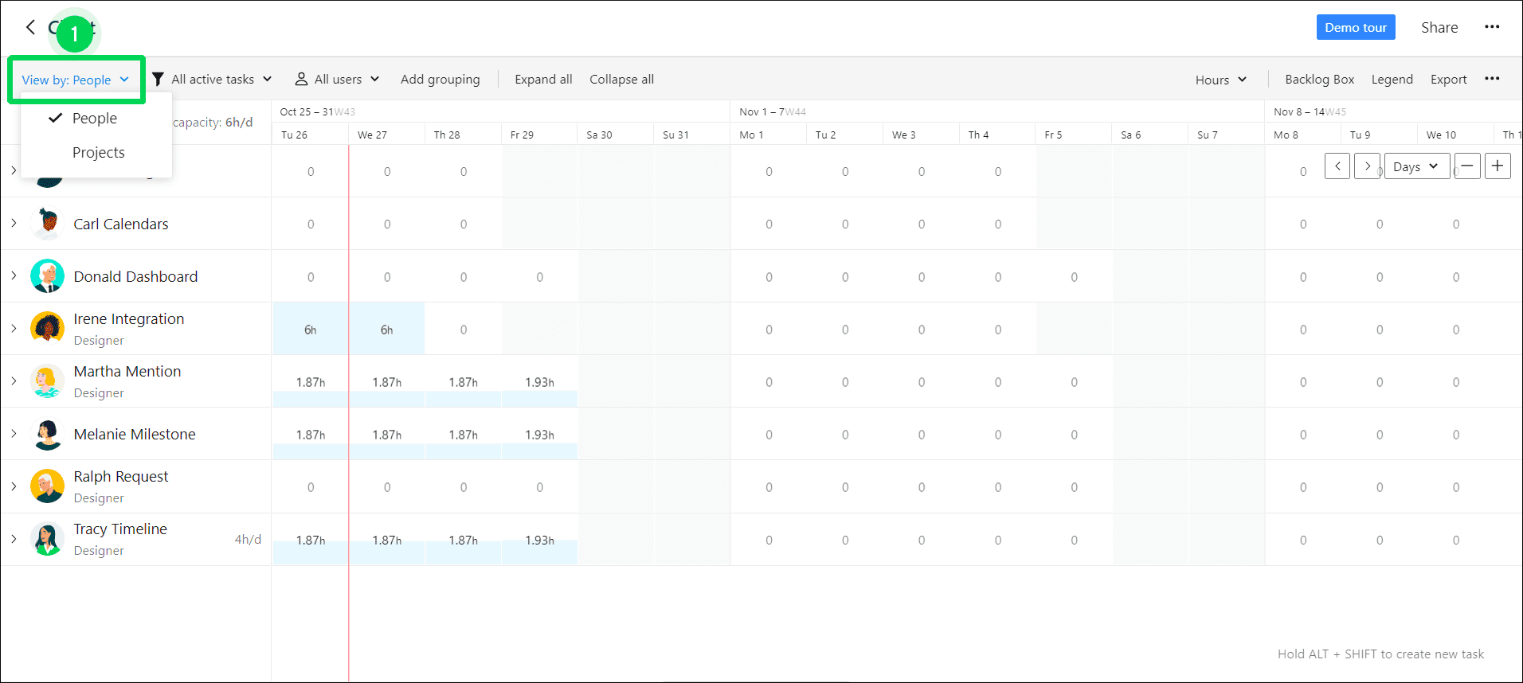Select the checked People view option
Image resolution: width=1523 pixels, height=683 pixels.
pyautogui.click(x=95, y=119)
